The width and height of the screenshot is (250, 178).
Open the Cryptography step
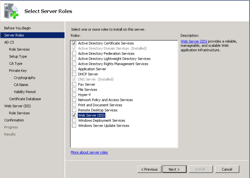(24, 78)
